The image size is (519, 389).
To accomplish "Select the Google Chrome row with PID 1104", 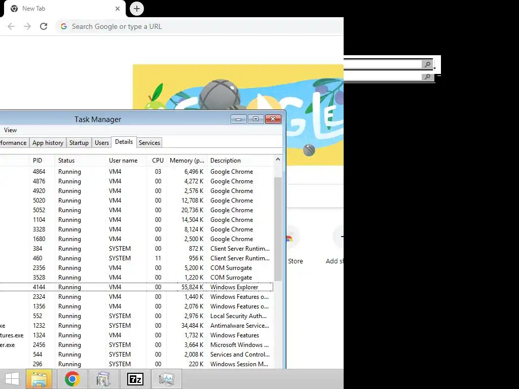I will pyautogui.click(x=137, y=220).
